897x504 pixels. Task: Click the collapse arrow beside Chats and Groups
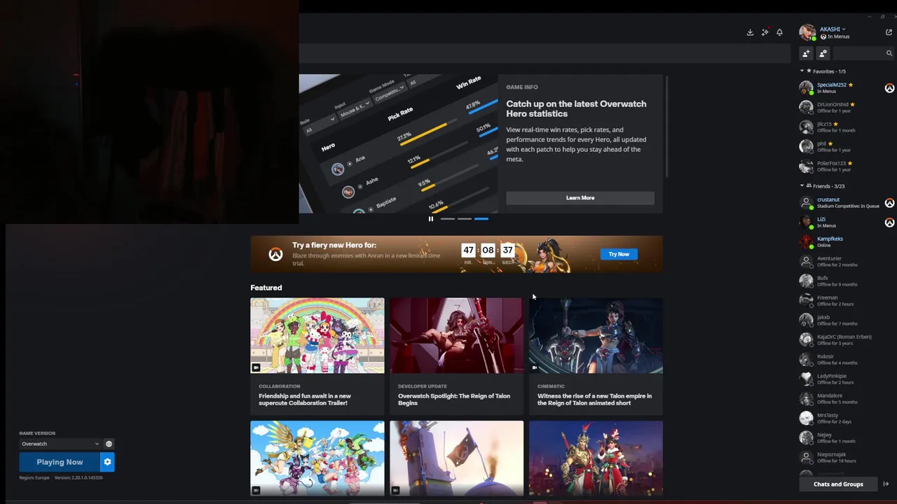(886, 484)
